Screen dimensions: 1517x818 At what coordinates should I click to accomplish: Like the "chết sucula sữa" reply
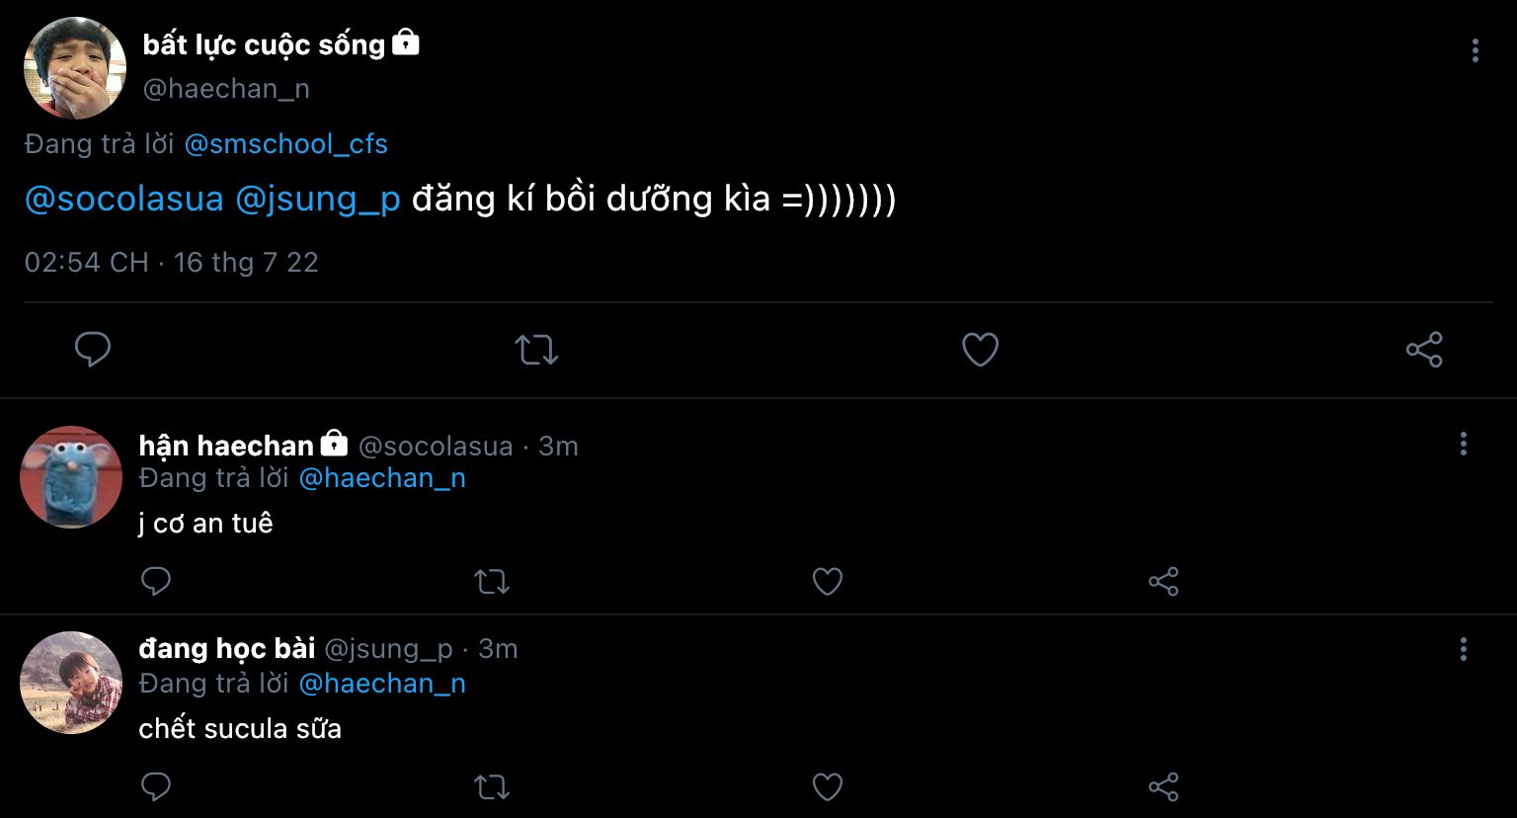[827, 786]
